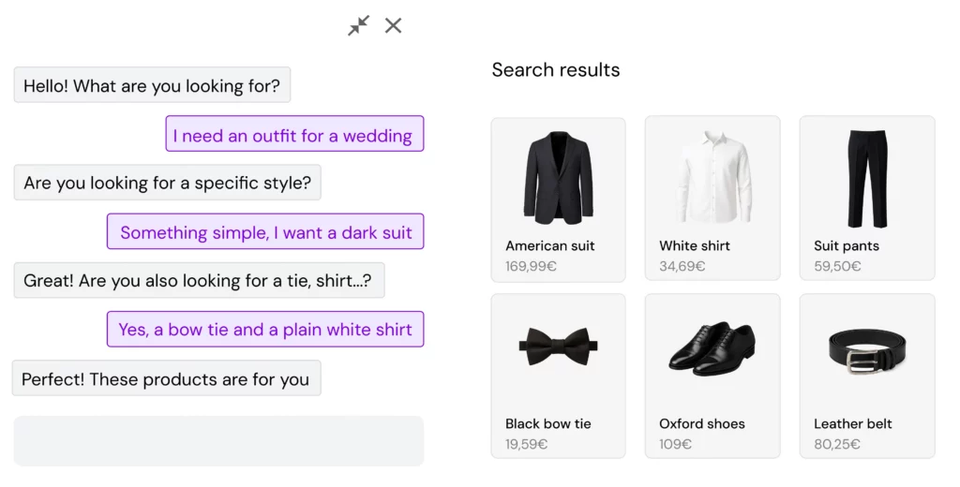The image size is (960, 487).
Task: Open the Suit pants title link
Action: 847,246
